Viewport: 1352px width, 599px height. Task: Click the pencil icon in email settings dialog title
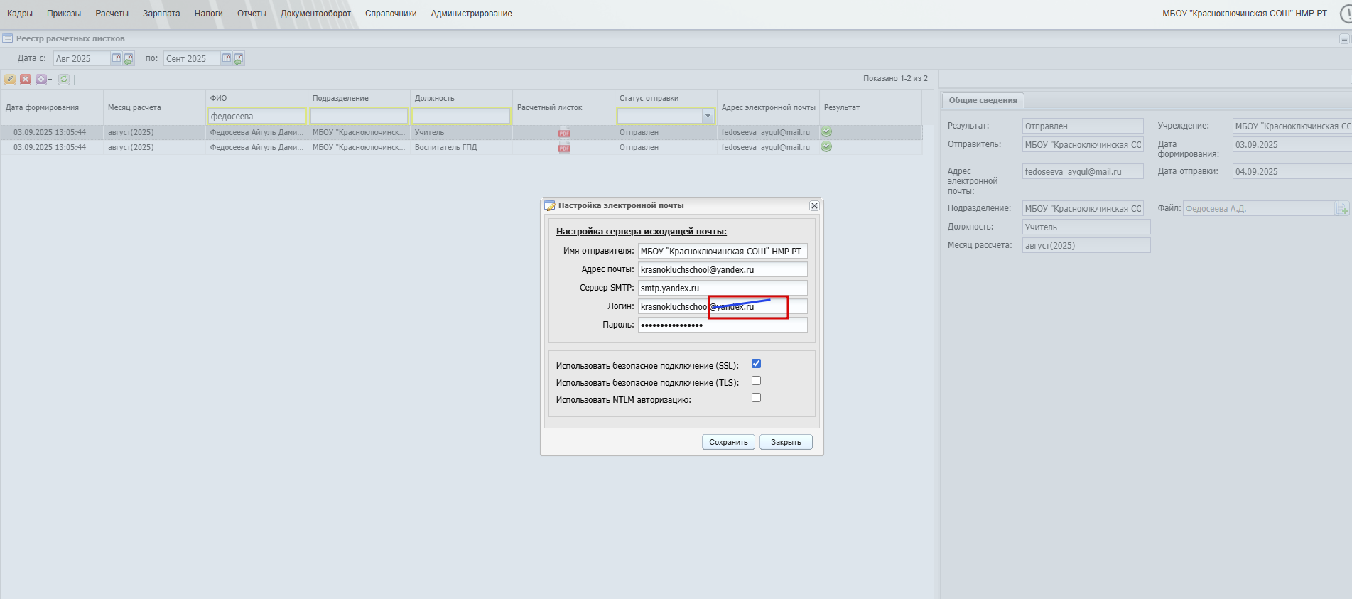(550, 206)
